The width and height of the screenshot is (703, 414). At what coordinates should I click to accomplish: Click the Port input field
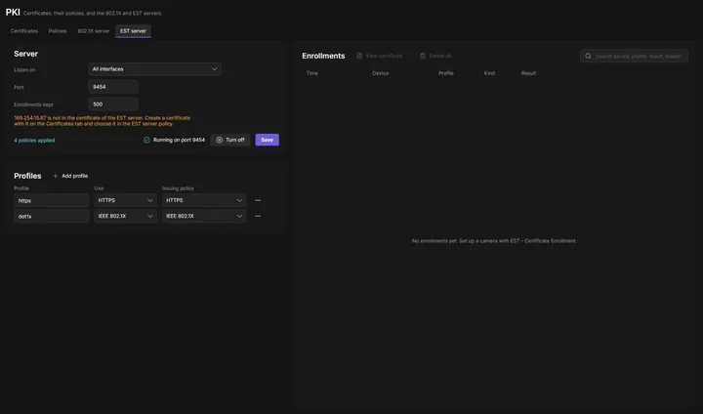click(113, 87)
